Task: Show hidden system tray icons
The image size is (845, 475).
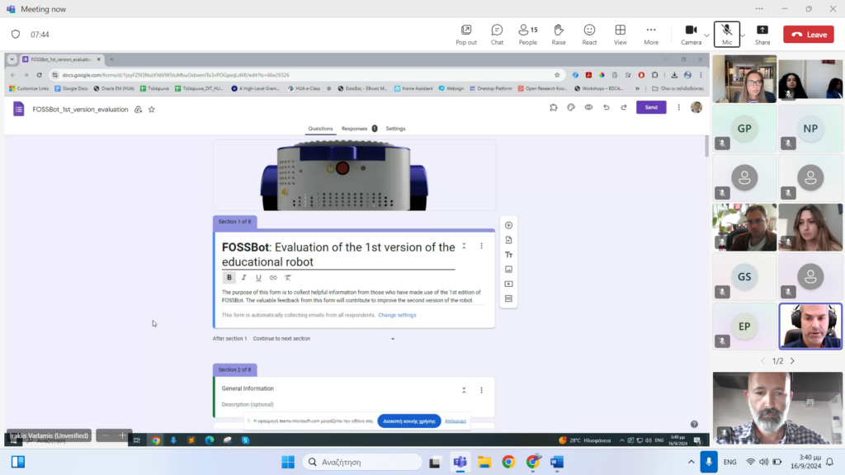Action: [691, 462]
